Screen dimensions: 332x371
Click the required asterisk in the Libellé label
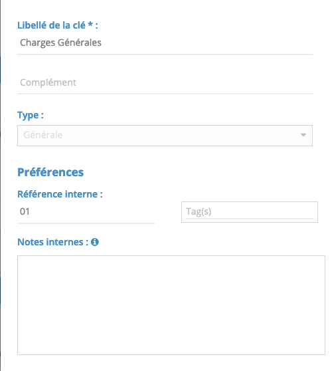pos(90,24)
